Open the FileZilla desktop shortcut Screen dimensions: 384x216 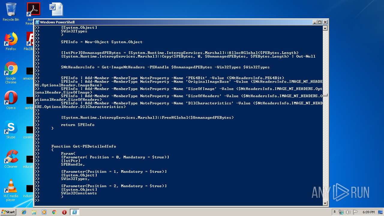tap(29, 41)
